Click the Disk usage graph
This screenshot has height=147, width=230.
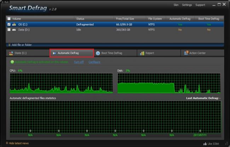tap(169, 83)
